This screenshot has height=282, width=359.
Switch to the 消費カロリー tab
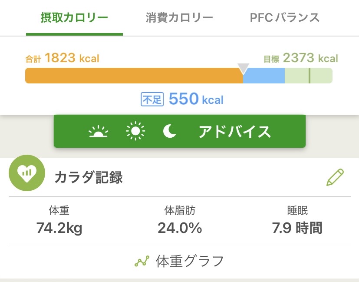click(x=179, y=18)
